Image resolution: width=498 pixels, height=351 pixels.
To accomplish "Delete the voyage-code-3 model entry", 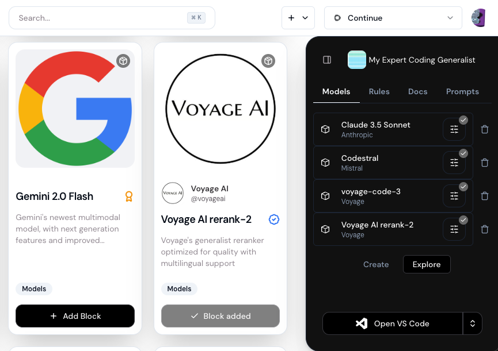I will click(485, 196).
